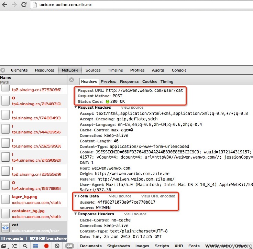
Task: Filter requests by Stylesheets
Action: click(x=119, y=246)
